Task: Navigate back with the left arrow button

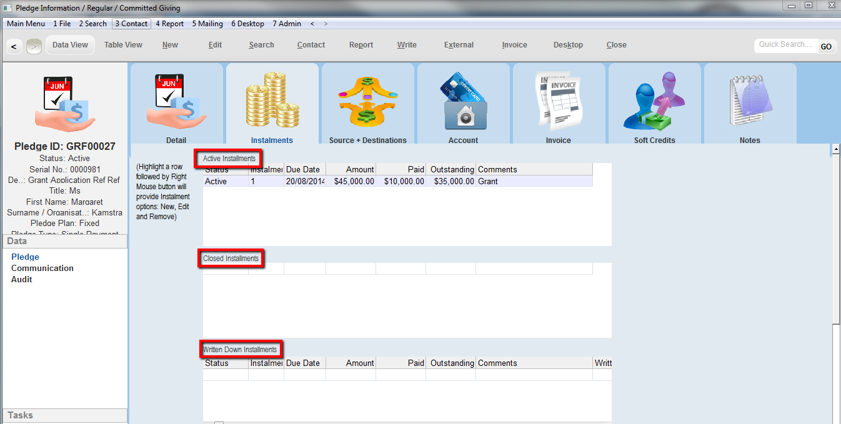Action: pos(14,46)
